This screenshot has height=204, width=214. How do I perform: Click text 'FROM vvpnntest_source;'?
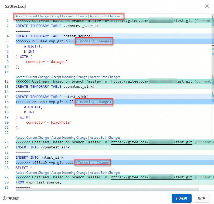[x=38, y=182]
